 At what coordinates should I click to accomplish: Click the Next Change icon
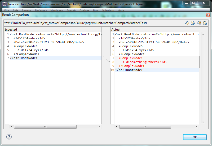coord(199,23)
